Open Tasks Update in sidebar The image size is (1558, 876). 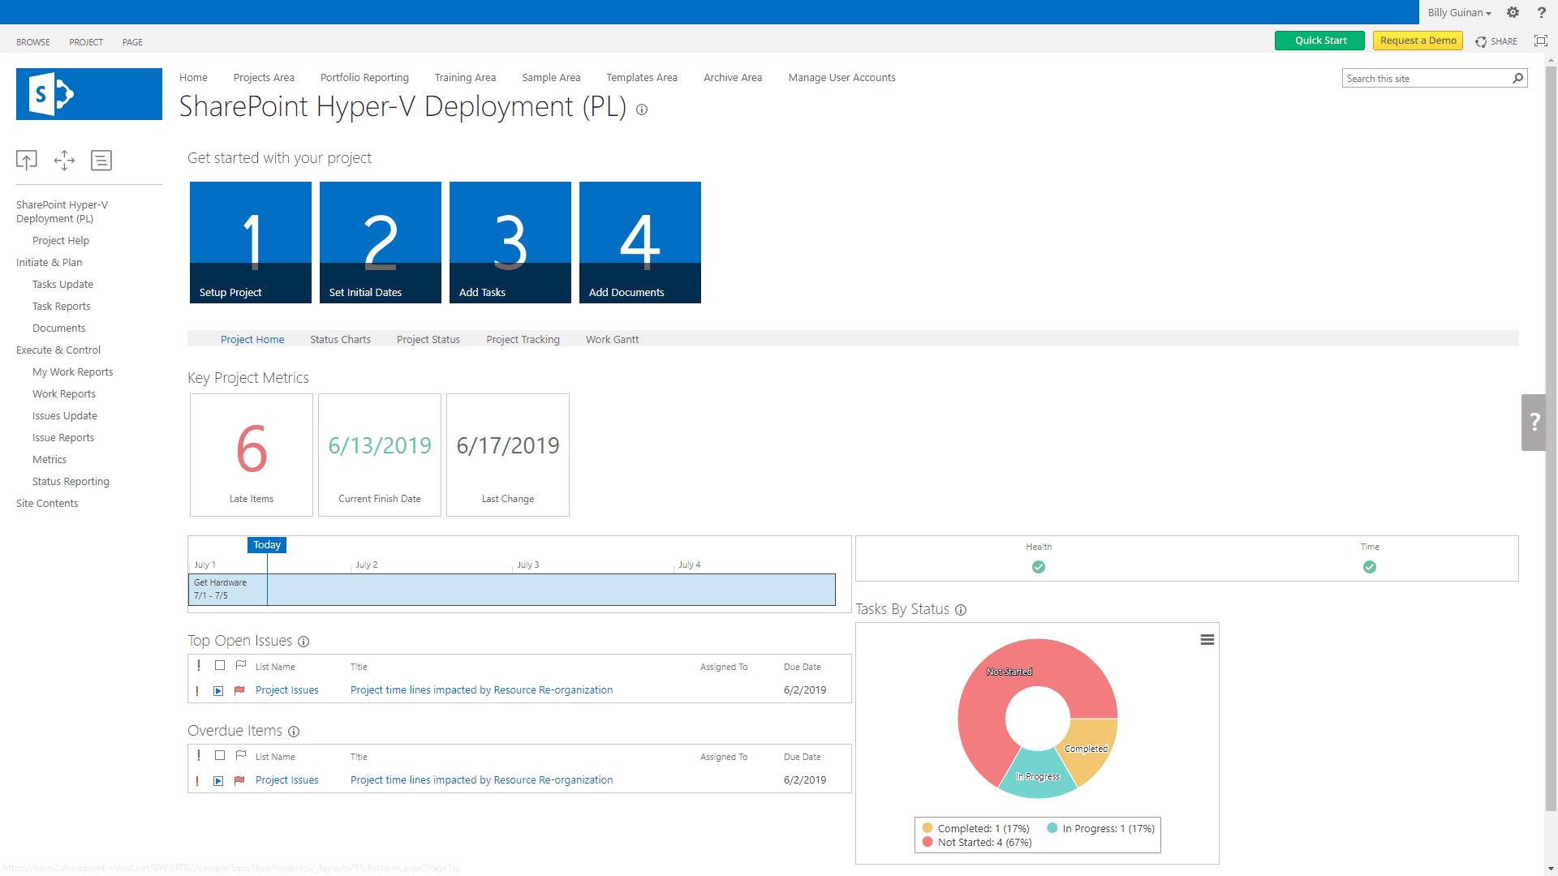62,284
